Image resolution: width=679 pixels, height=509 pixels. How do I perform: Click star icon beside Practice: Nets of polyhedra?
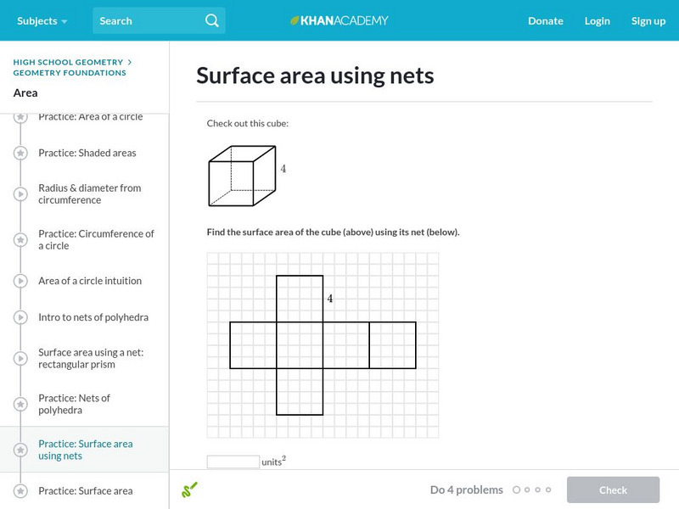(x=20, y=404)
